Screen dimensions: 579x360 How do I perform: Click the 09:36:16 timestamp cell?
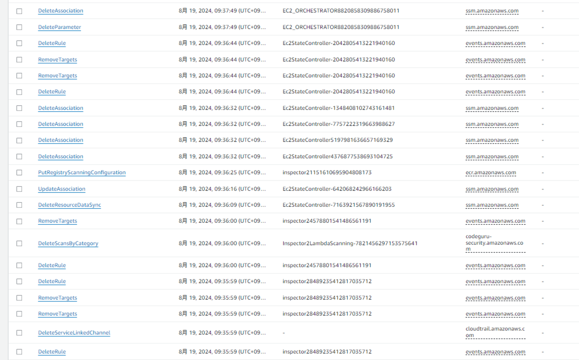[222, 189]
